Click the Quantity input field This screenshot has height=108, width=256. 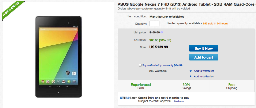click(x=154, y=23)
